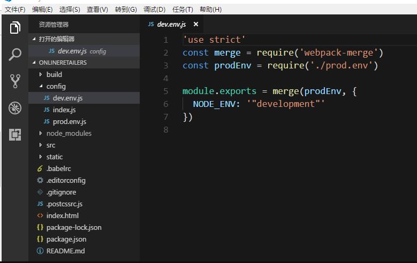417x263 pixels.
Task: Open the Source Control view icon
Action: (x=15, y=81)
